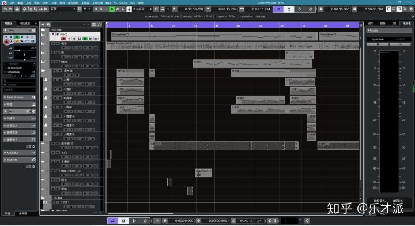The width and height of the screenshot is (415, 226).
Task: Toggle the global automation A button
Action: [x=123, y=9]
